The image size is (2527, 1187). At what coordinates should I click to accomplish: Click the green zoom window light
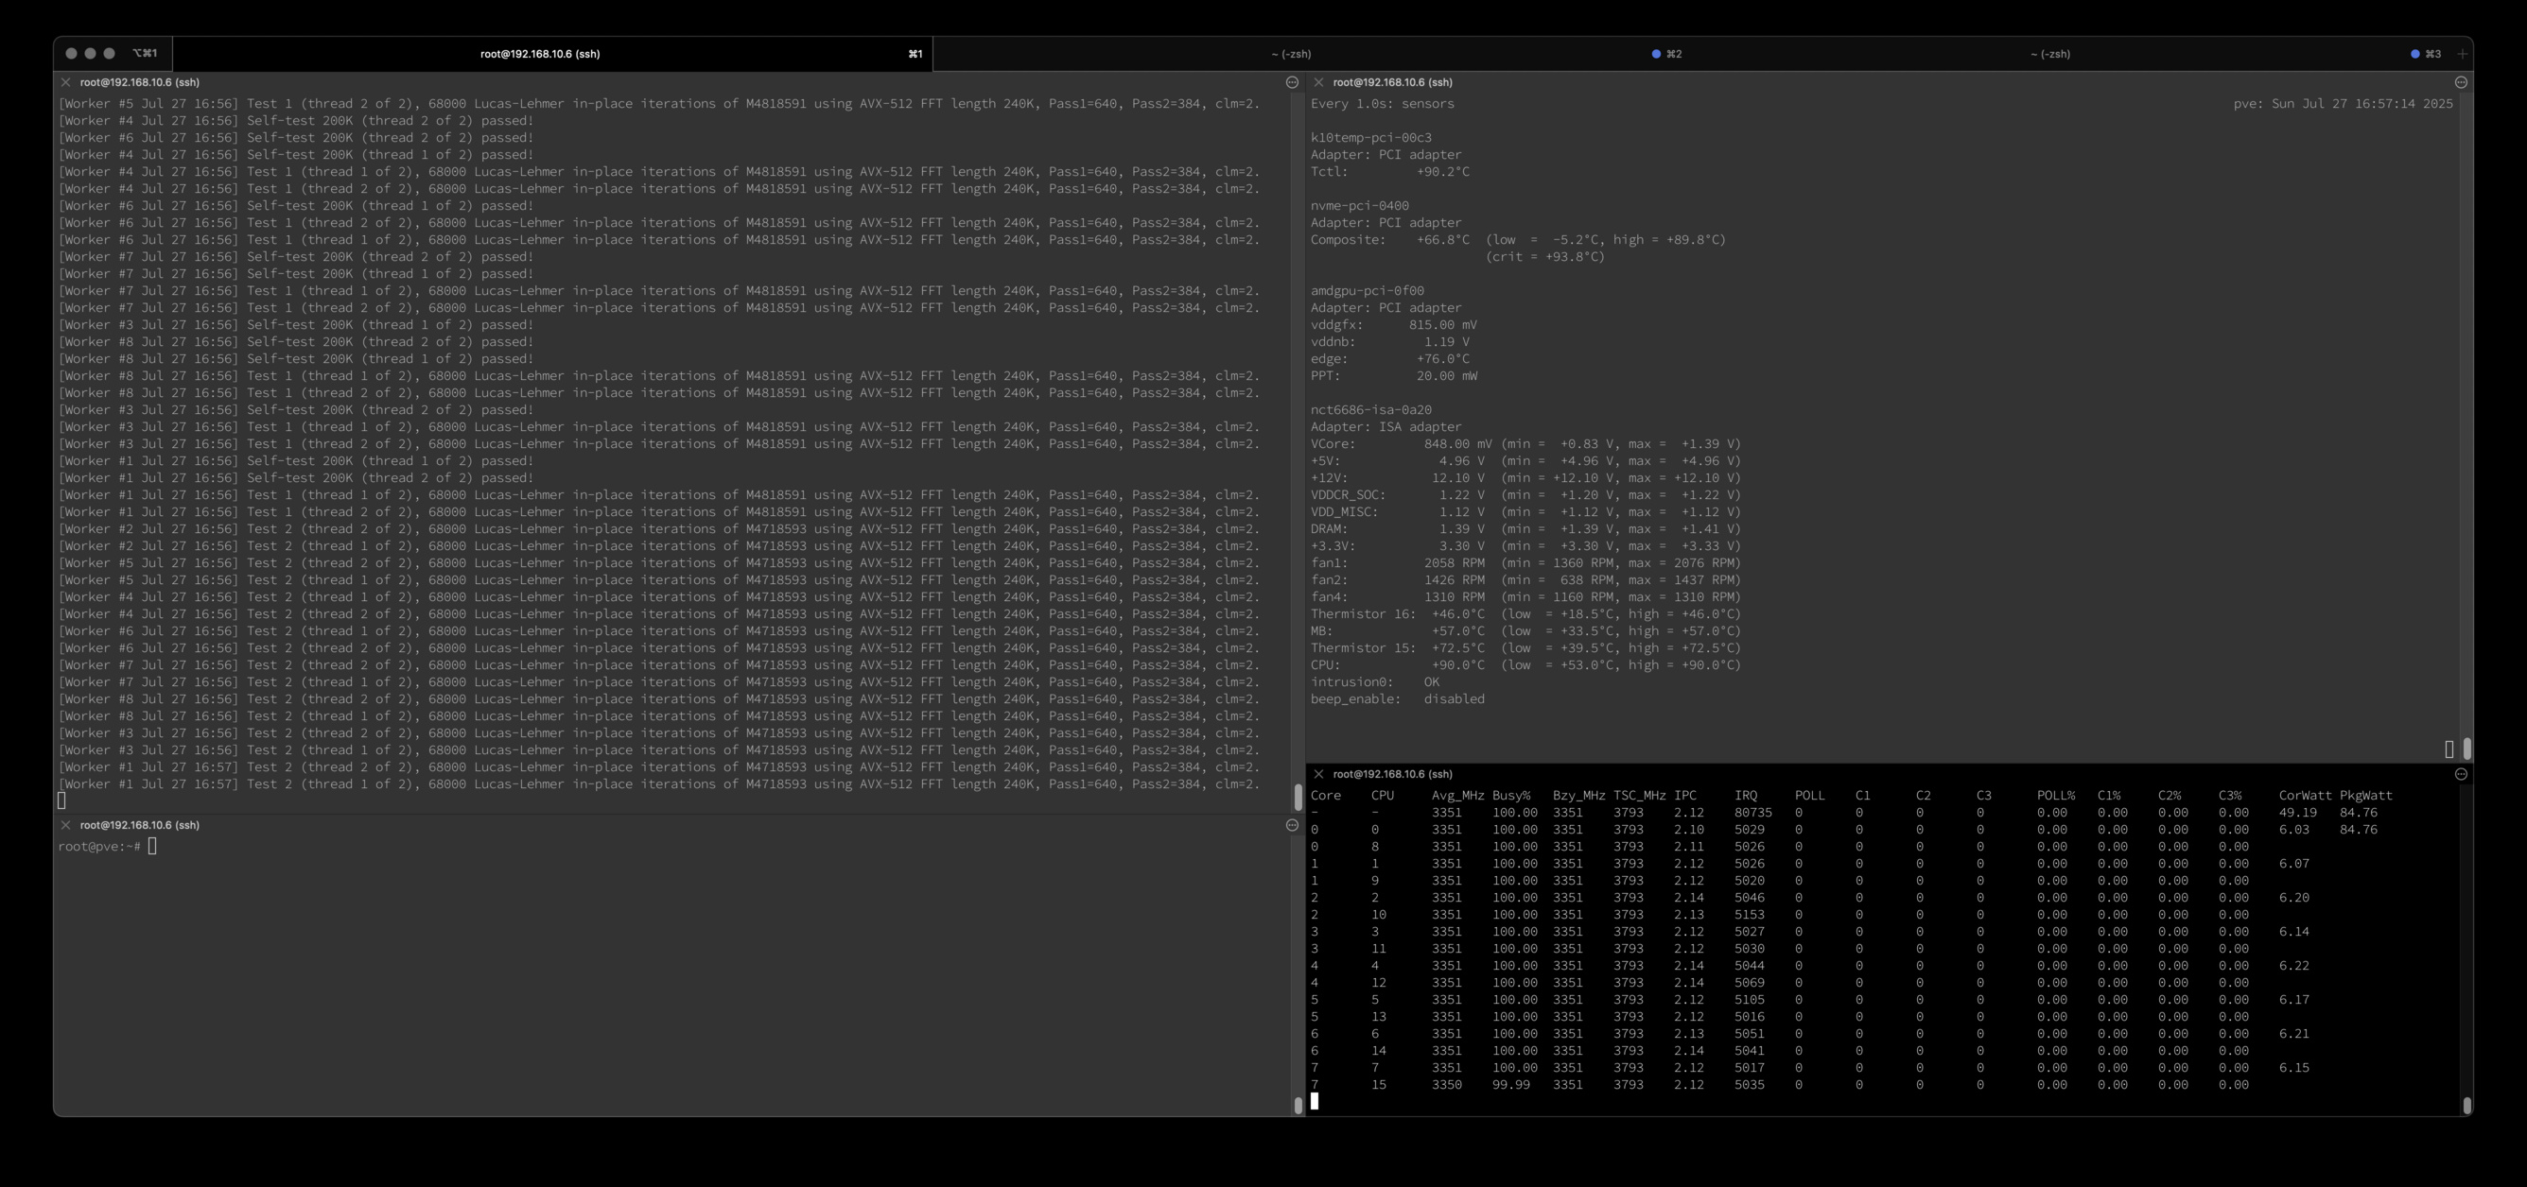[109, 54]
